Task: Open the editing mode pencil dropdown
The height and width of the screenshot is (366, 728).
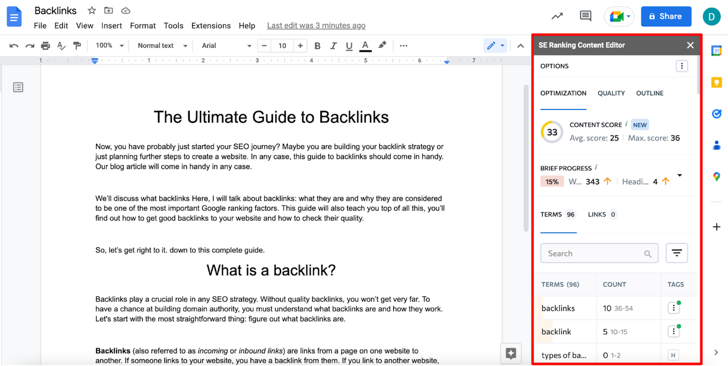Action: pos(495,46)
